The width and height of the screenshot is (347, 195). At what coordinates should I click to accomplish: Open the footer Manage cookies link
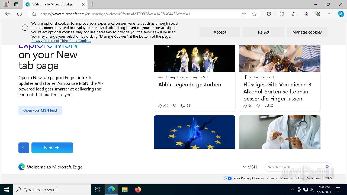click(x=292, y=178)
